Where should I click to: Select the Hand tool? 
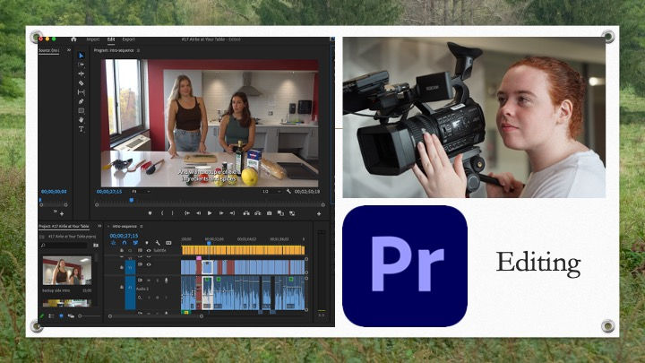81,120
